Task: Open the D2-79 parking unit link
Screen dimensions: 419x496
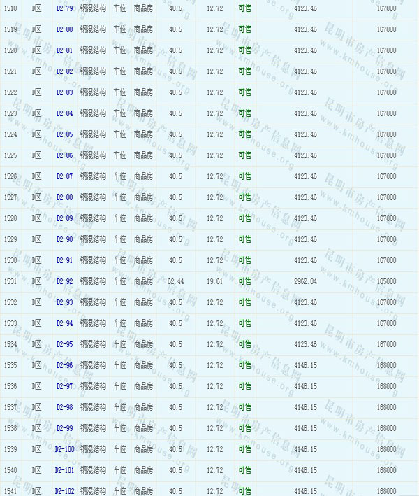Action: (x=64, y=8)
